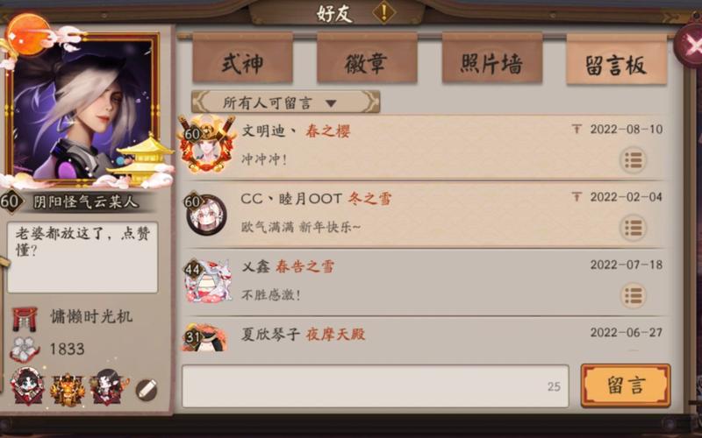702x438 pixels.
Task: Click the first badge in profile badge row
Action: tap(28, 386)
